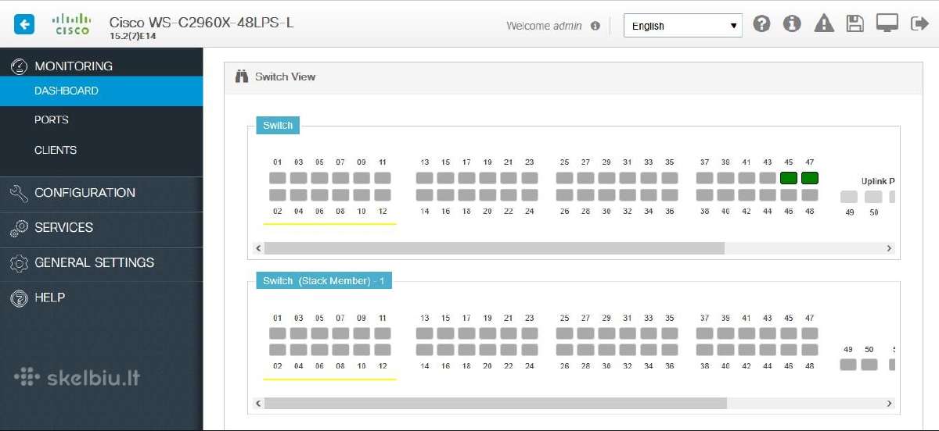The image size is (939, 431).
Task: Select port 02 on top Switch
Action: [x=278, y=195]
